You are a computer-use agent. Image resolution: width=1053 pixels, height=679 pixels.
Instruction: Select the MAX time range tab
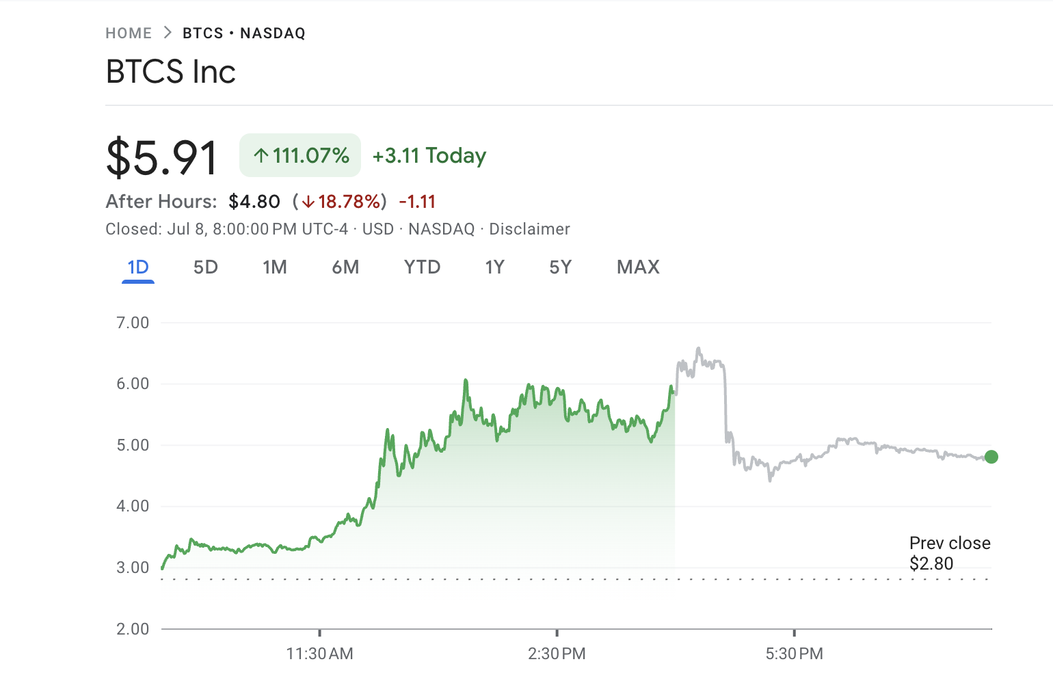[637, 267]
